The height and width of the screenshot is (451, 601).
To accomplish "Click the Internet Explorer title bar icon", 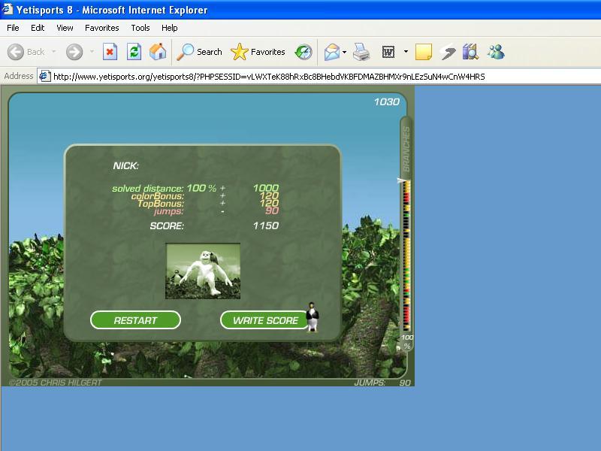I will coord(8,8).
